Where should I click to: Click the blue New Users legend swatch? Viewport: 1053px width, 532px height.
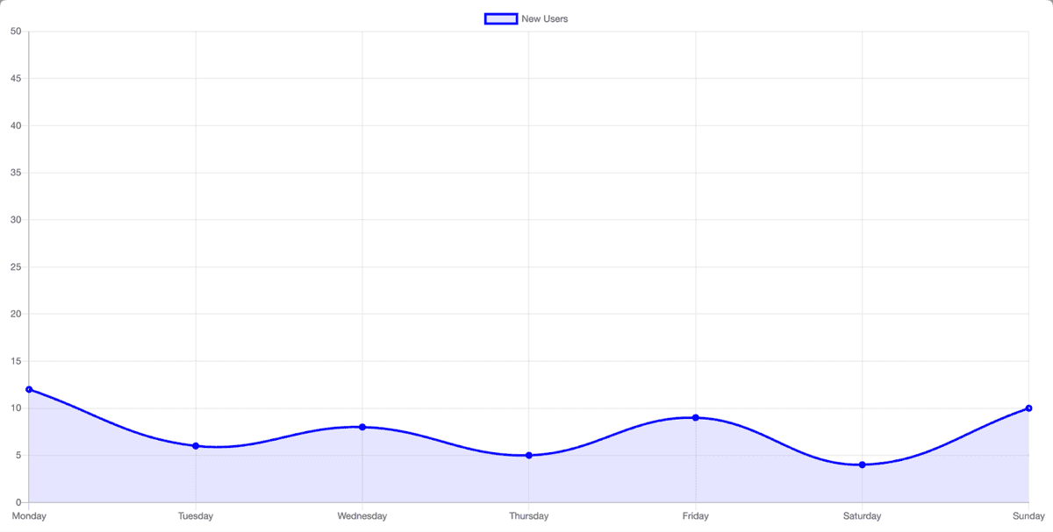pos(500,18)
